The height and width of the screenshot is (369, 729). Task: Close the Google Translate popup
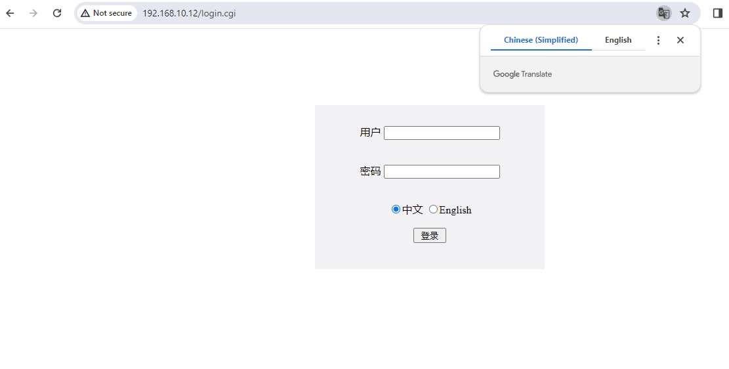click(x=680, y=40)
